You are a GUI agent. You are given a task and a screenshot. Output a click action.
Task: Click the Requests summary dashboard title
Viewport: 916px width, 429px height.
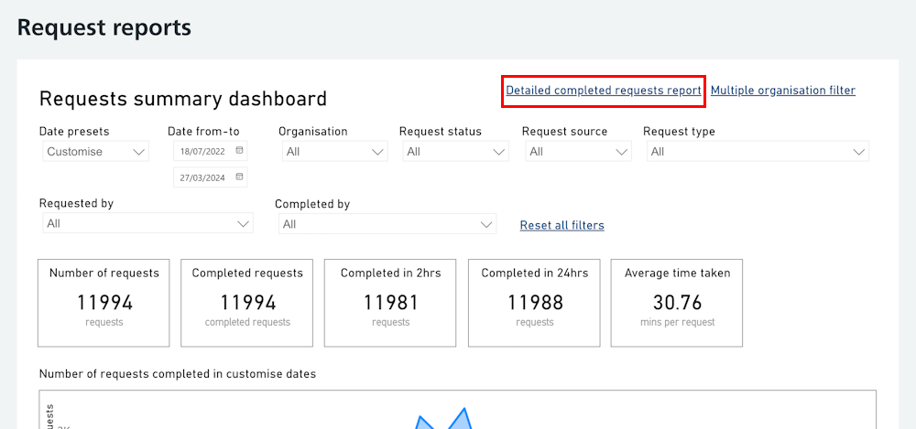[183, 99]
